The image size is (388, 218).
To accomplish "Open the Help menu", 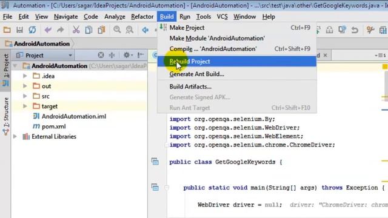I will 269,16.
